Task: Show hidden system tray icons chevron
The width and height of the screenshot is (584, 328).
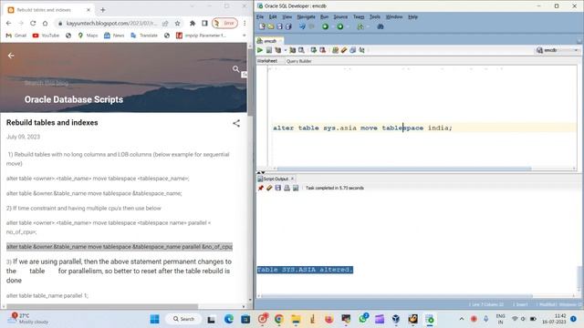Action: click(x=462, y=319)
